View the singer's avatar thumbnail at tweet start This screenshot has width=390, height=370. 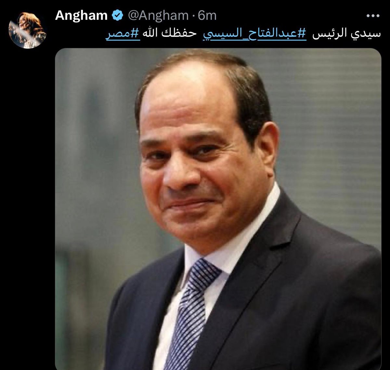click(27, 30)
